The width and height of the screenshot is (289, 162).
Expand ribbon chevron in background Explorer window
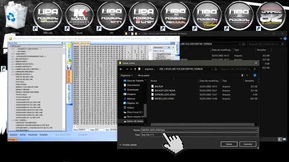tap(281, 39)
